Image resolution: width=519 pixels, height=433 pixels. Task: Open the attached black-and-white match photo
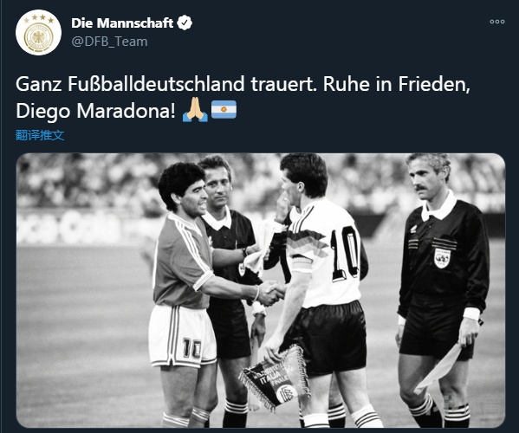click(261, 290)
